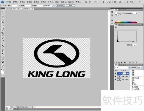The image size is (144, 111).
Task: Open the Paragraph panel icon in dock
Action: point(112,23)
